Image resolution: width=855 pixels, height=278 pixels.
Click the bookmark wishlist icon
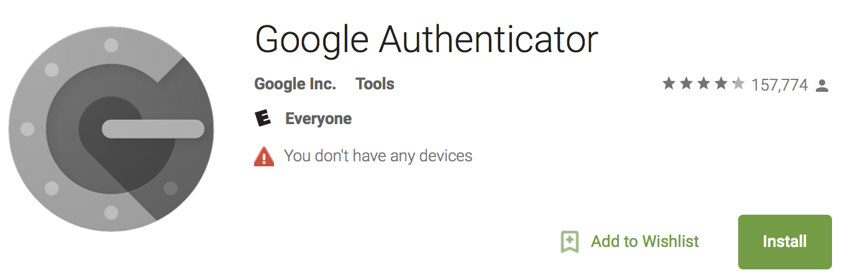tap(570, 241)
